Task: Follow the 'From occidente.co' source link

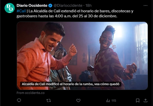Action: pos(31,93)
